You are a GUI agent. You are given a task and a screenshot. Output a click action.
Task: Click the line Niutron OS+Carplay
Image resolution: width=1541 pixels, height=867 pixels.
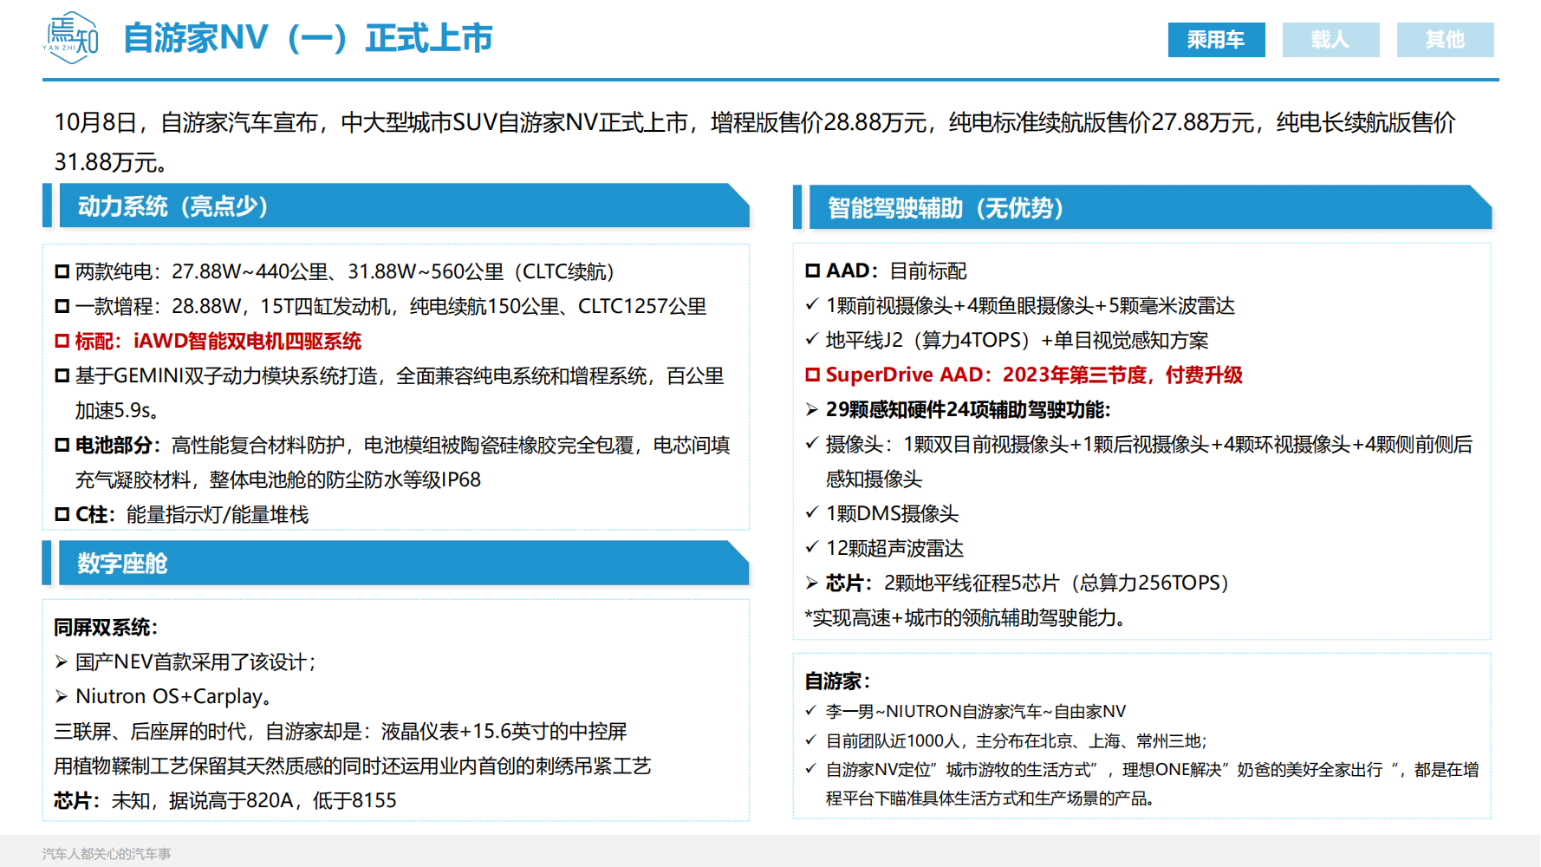tap(164, 696)
